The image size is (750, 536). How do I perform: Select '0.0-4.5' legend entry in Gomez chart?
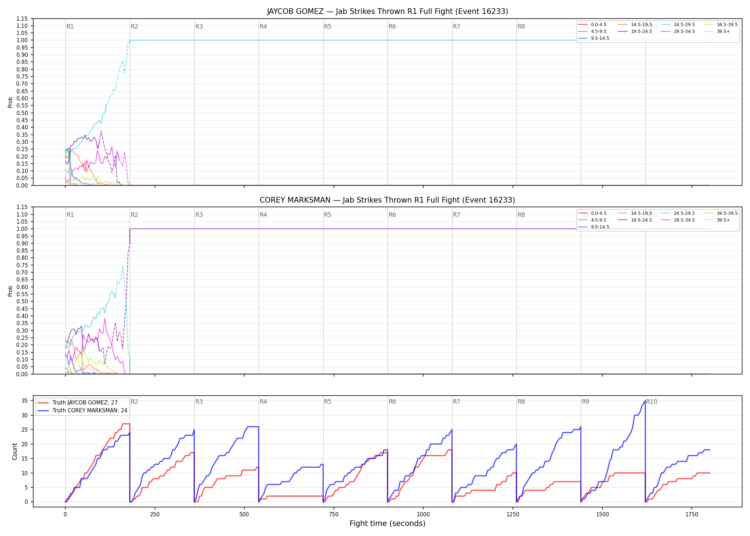click(592, 25)
